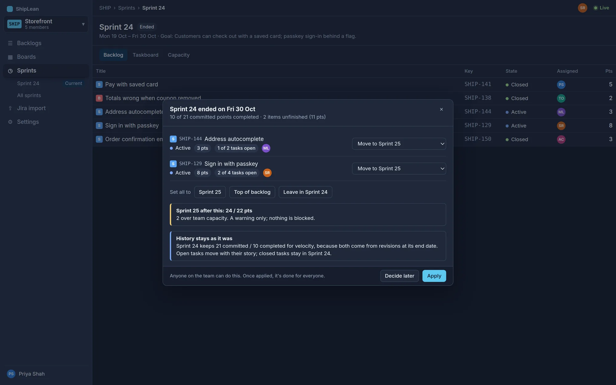Close the Sprint 24 ended dialog
The height and width of the screenshot is (385, 616).
point(441,109)
